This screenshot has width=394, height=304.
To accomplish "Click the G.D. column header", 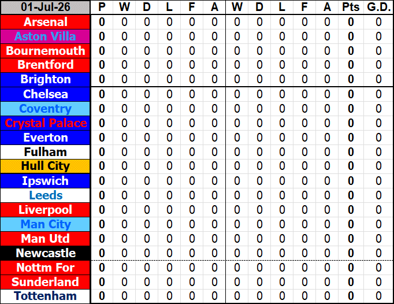I will (x=378, y=8).
